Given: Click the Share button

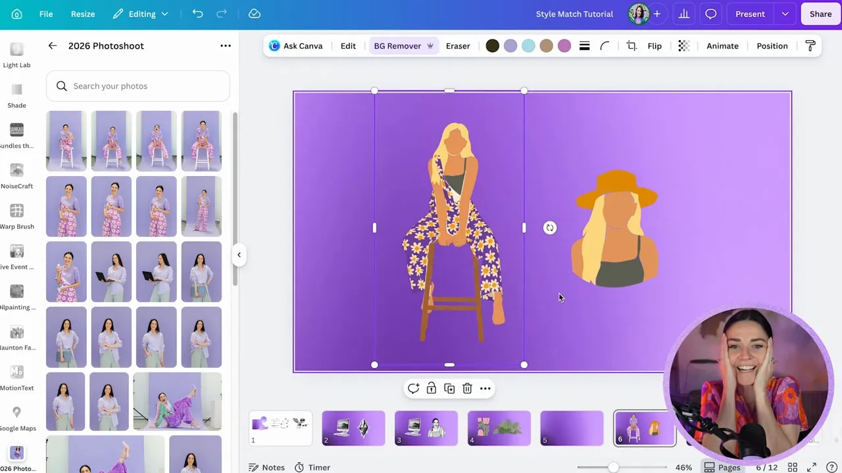Looking at the screenshot, I should point(820,14).
